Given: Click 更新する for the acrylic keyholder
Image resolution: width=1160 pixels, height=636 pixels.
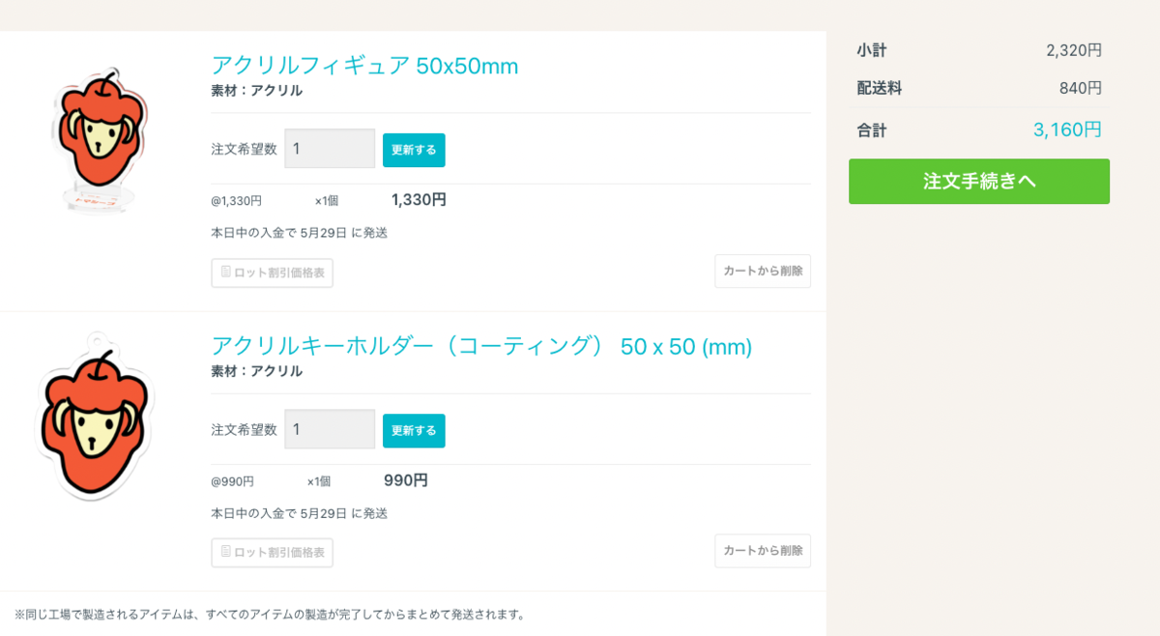Looking at the screenshot, I should [x=414, y=430].
